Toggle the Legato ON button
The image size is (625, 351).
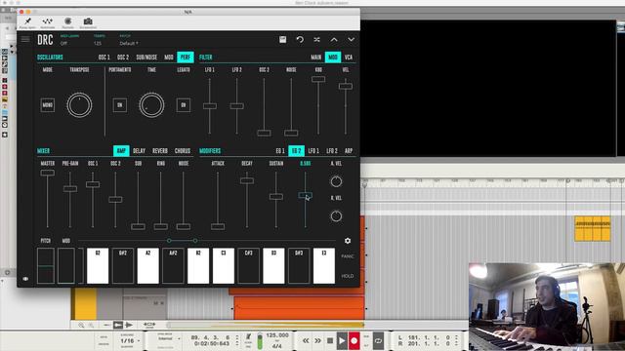[x=184, y=105]
